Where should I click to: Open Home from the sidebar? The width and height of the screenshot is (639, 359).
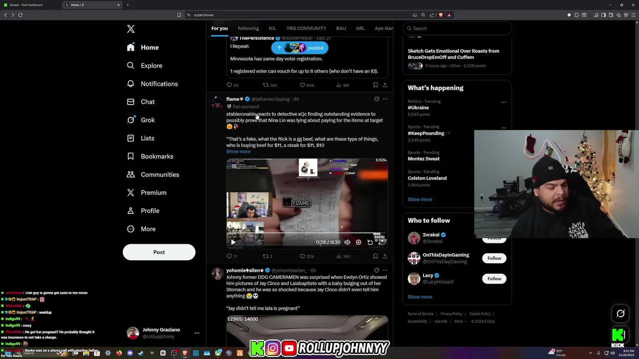pyautogui.click(x=143, y=47)
